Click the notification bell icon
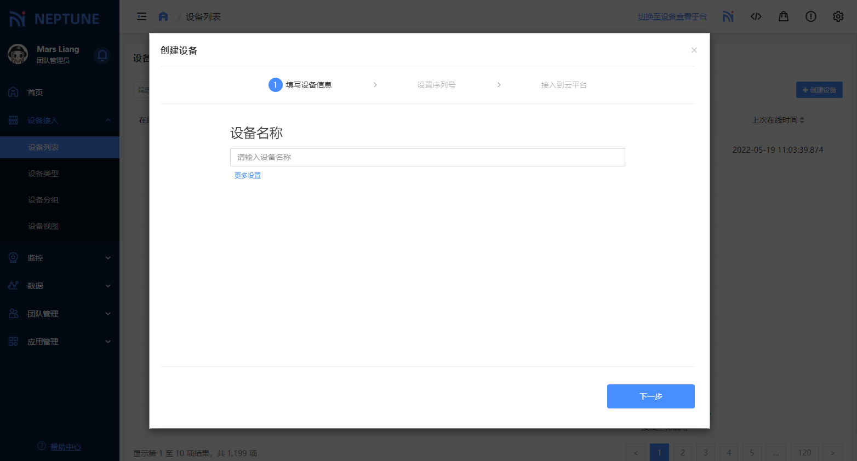 click(x=102, y=55)
